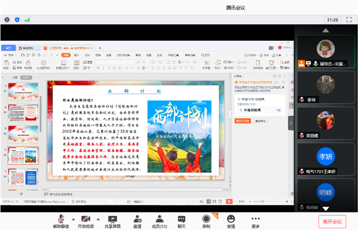Open the 设计 design ribbon tab
The width and height of the screenshot is (358, 231).
pyautogui.click(x=87, y=55)
